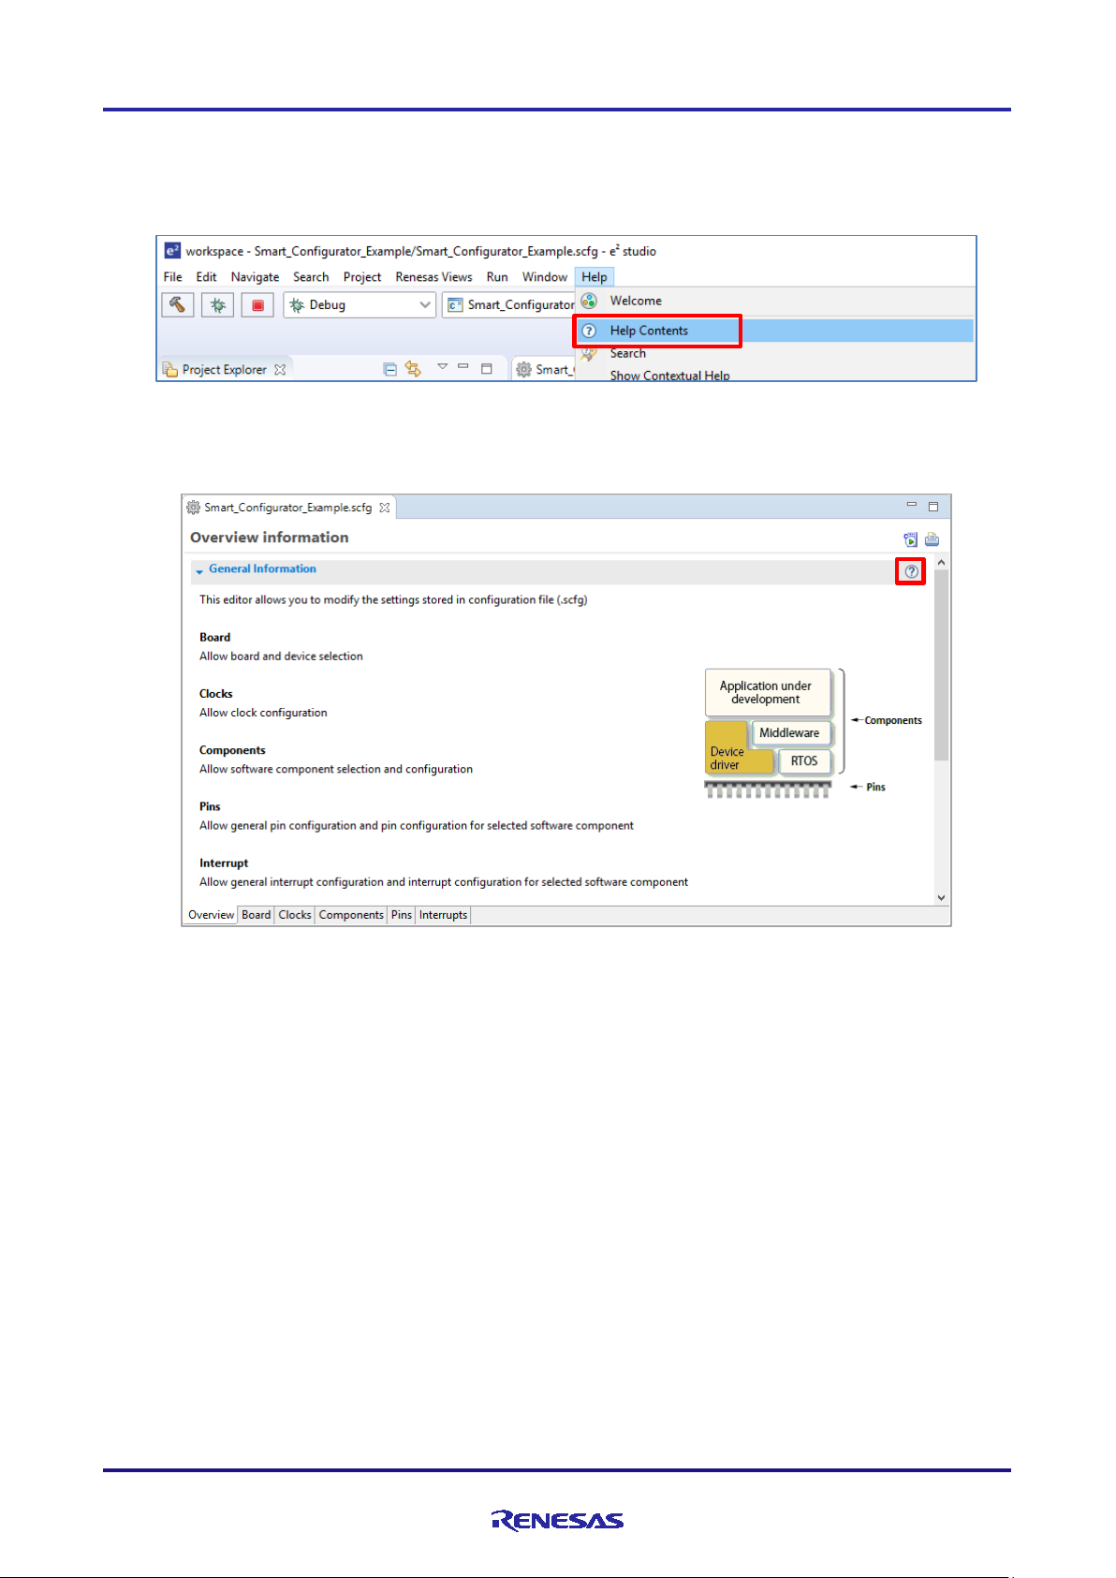Viewport: 1116px width, 1578px height.
Task: Click the Build hammer toolbar icon
Action: point(178,305)
